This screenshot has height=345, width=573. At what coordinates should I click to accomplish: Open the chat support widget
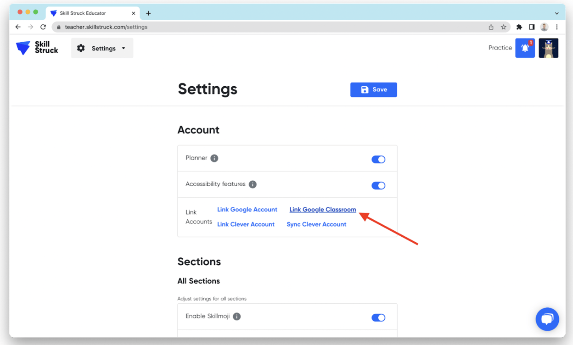(x=547, y=319)
